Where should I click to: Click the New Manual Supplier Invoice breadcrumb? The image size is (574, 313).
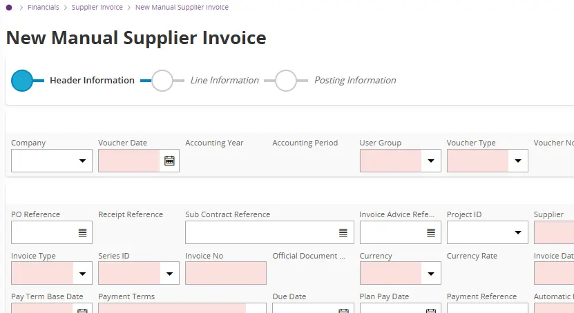tap(182, 8)
